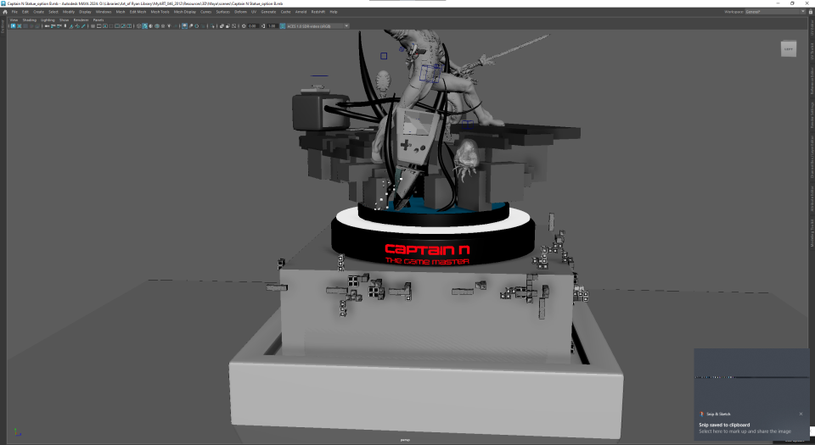Click the Snip saved to clipboard notification
Screen dimensions: 815x445
(724, 425)
